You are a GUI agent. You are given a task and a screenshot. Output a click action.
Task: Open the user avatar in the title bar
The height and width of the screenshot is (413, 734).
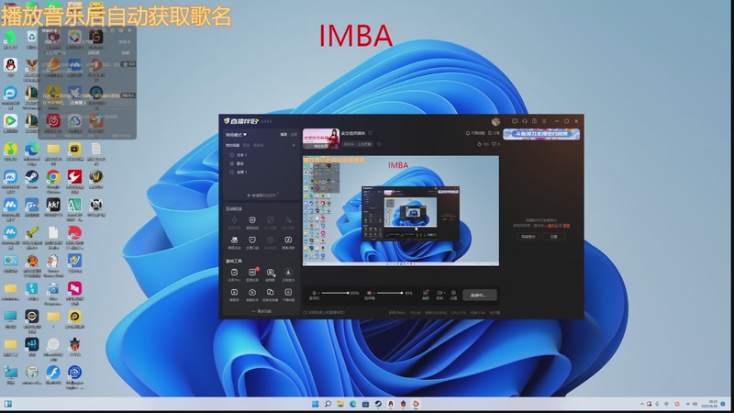495,121
